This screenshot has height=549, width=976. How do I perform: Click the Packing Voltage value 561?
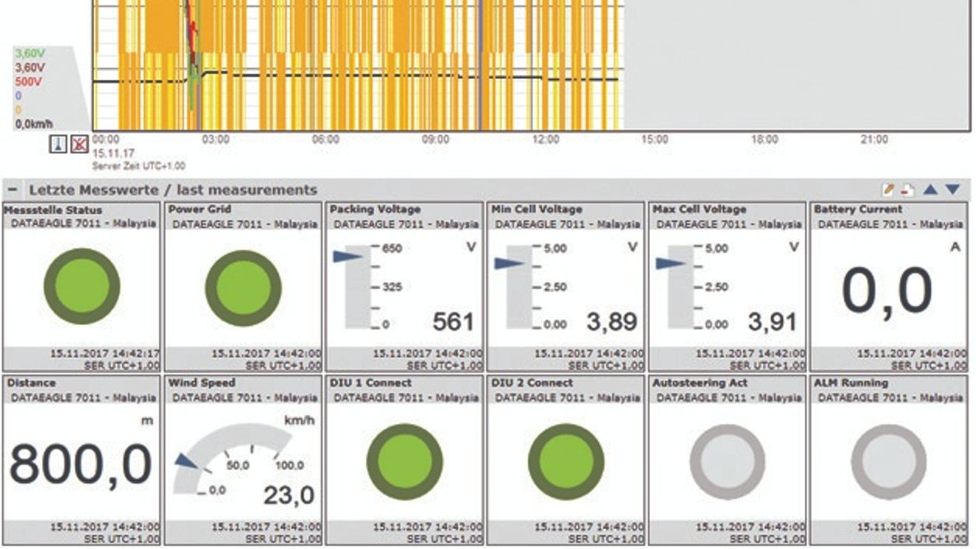(453, 321)
